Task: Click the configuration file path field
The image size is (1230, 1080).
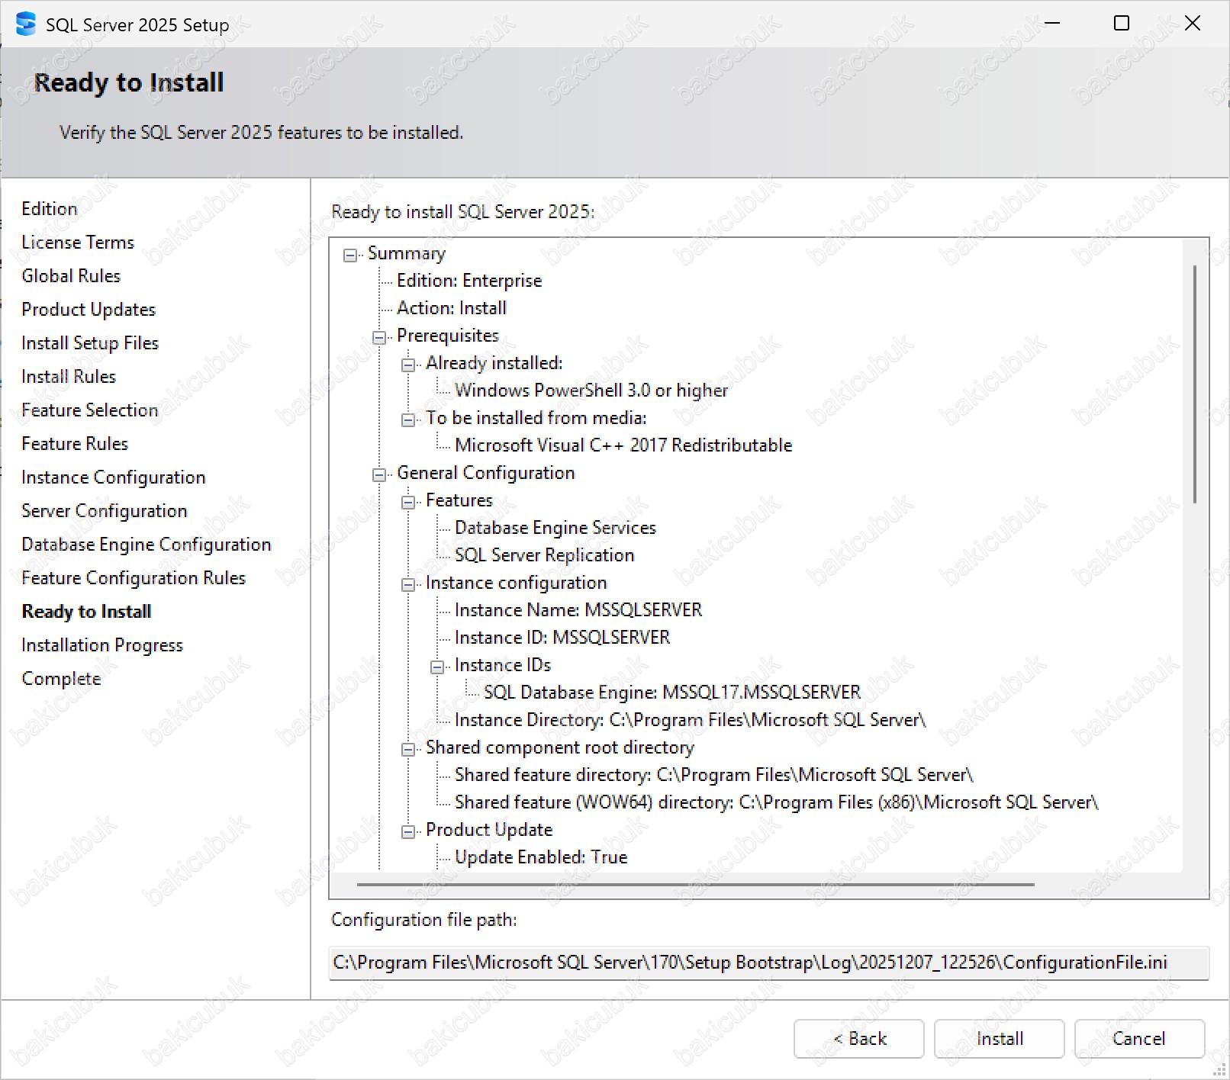Action: click(768, 963)
